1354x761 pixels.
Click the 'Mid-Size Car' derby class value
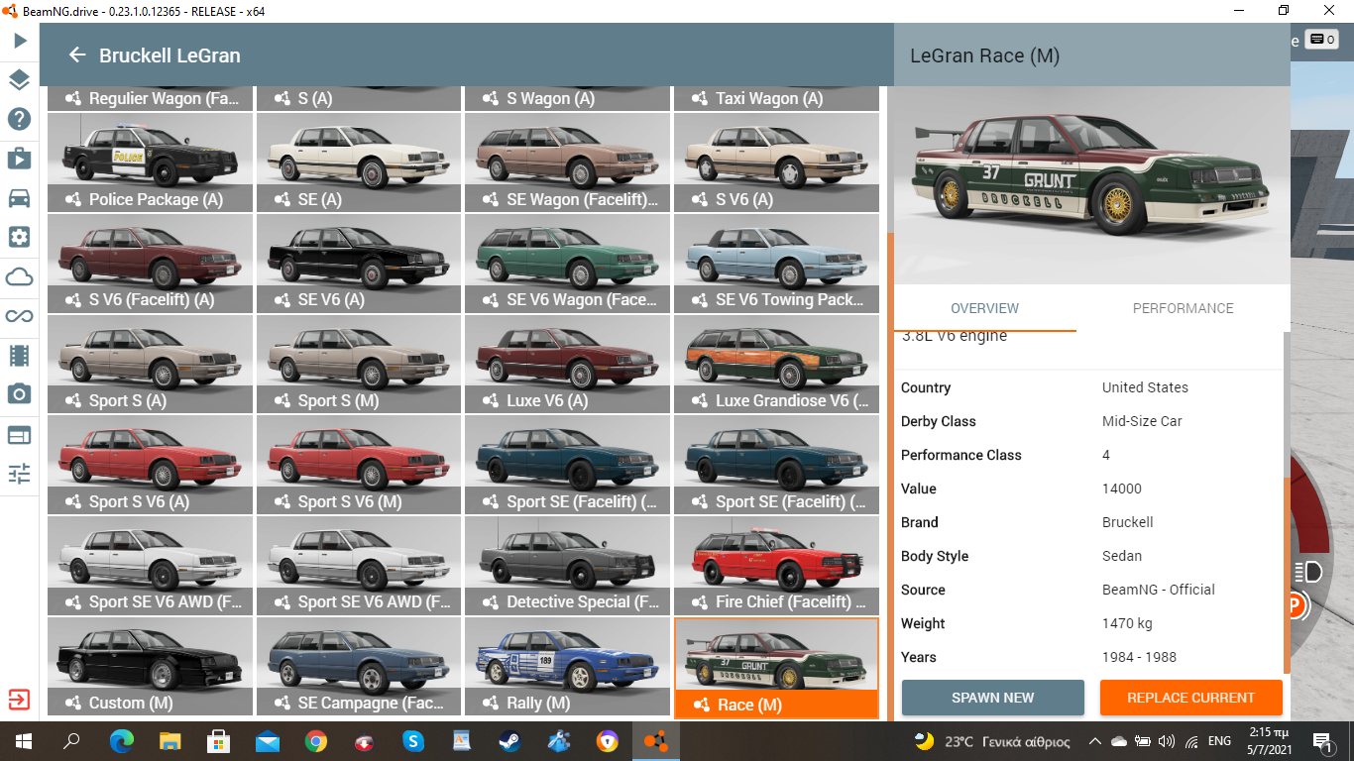coord(1142,421)
